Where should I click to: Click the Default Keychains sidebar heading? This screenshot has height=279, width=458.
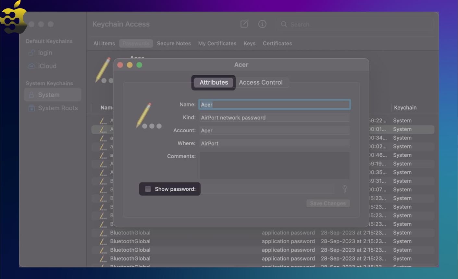49,41
